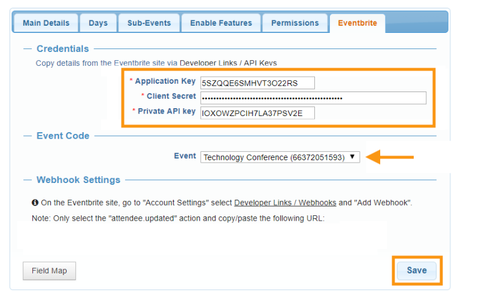Click the Webhook Settings section heading
The image size is (479, 308).
coord(78,180)
